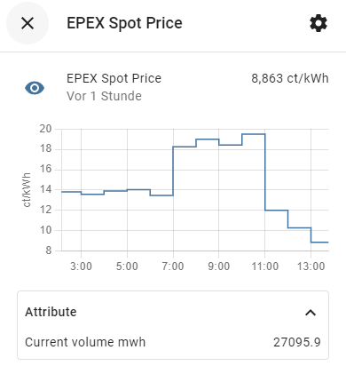Click the Attribute header label
The width and height of the screenshot is (346, 366).
51,312
